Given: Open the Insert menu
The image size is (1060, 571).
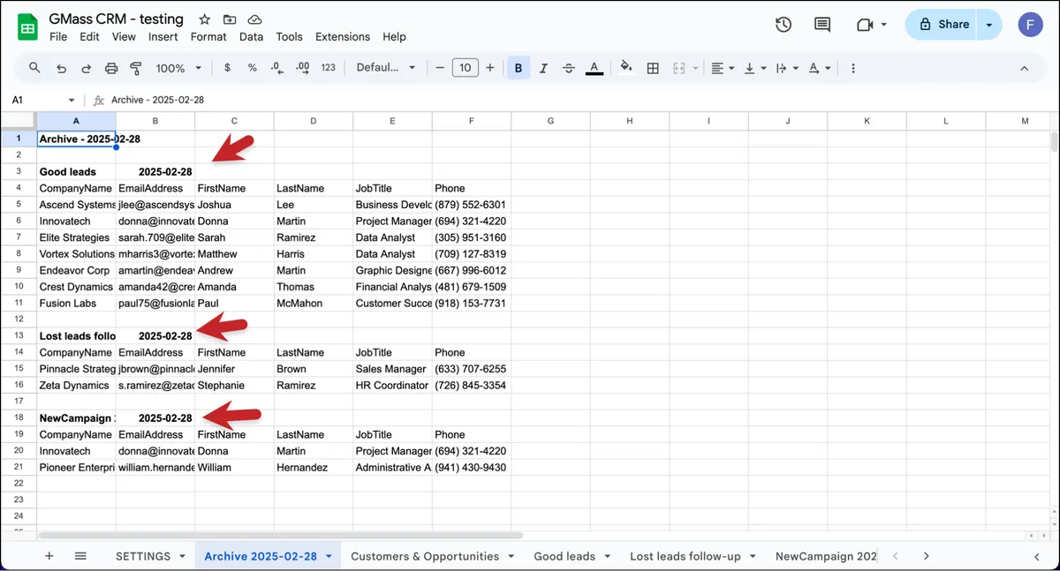Looking at the screenshot, I should coord(163,37).
